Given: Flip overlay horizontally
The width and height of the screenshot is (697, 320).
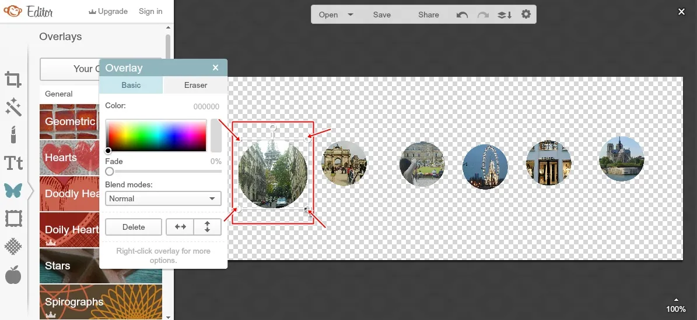Looking at the screenshot, I should click(180, 227).
